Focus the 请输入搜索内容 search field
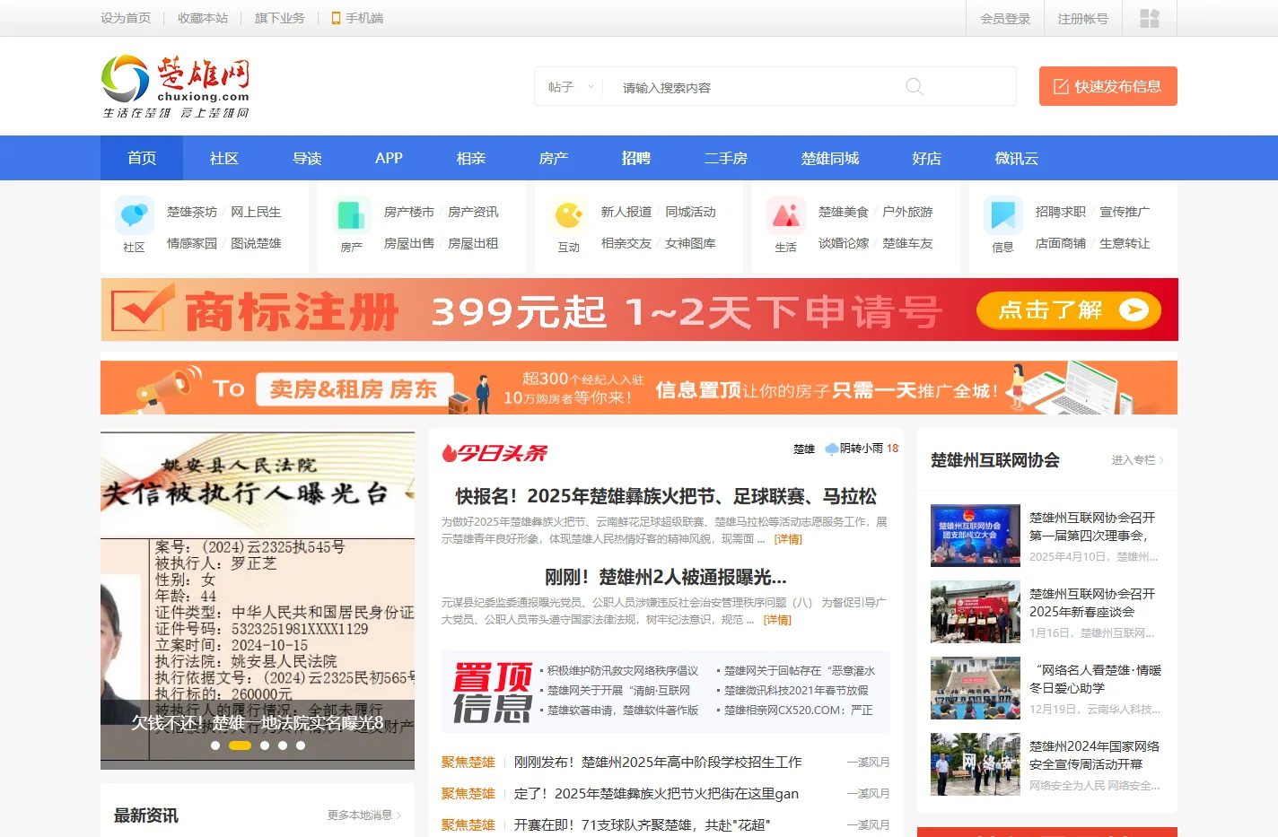1278x837 pixels. click(x=754, y=87)
